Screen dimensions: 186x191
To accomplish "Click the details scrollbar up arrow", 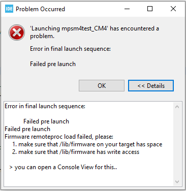I will point(177,107).
